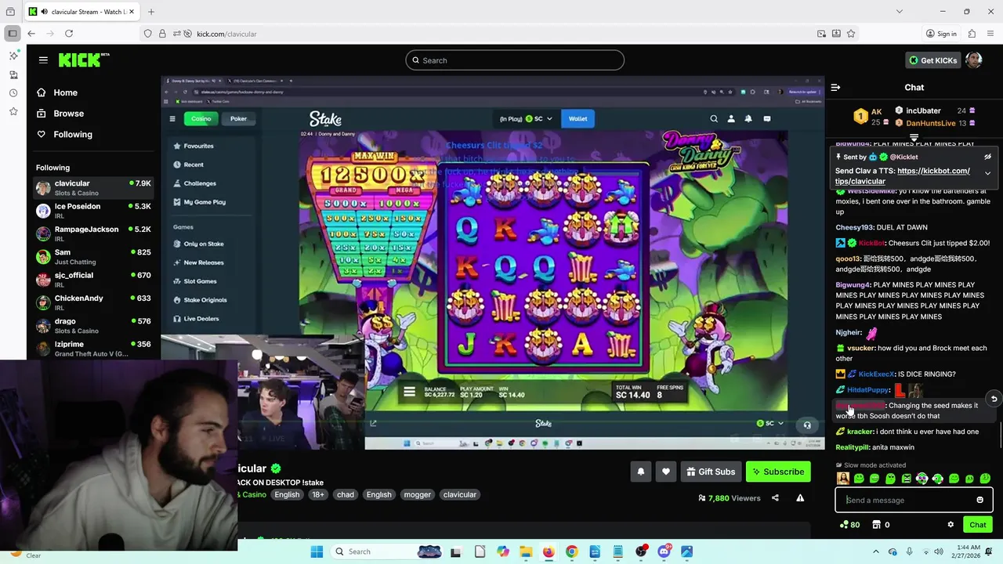Click the Firefox Sign in button
Viewport: 1003px width, 564px height.
[941, 34]
